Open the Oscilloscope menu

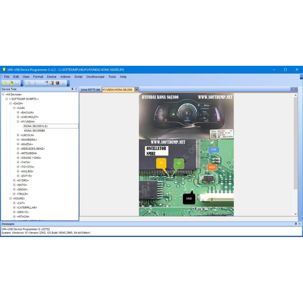pos(95,77)
